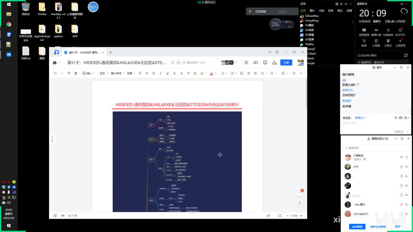Click the 截屏 screenshot tool icon
The image size is (413, 232).
pyautogui.click(x=364, y=43)
